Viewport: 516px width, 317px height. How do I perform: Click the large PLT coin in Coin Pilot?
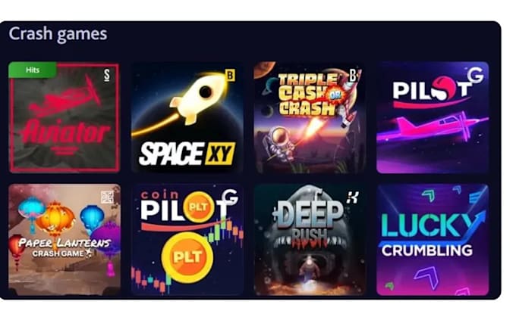click(187, 257)
